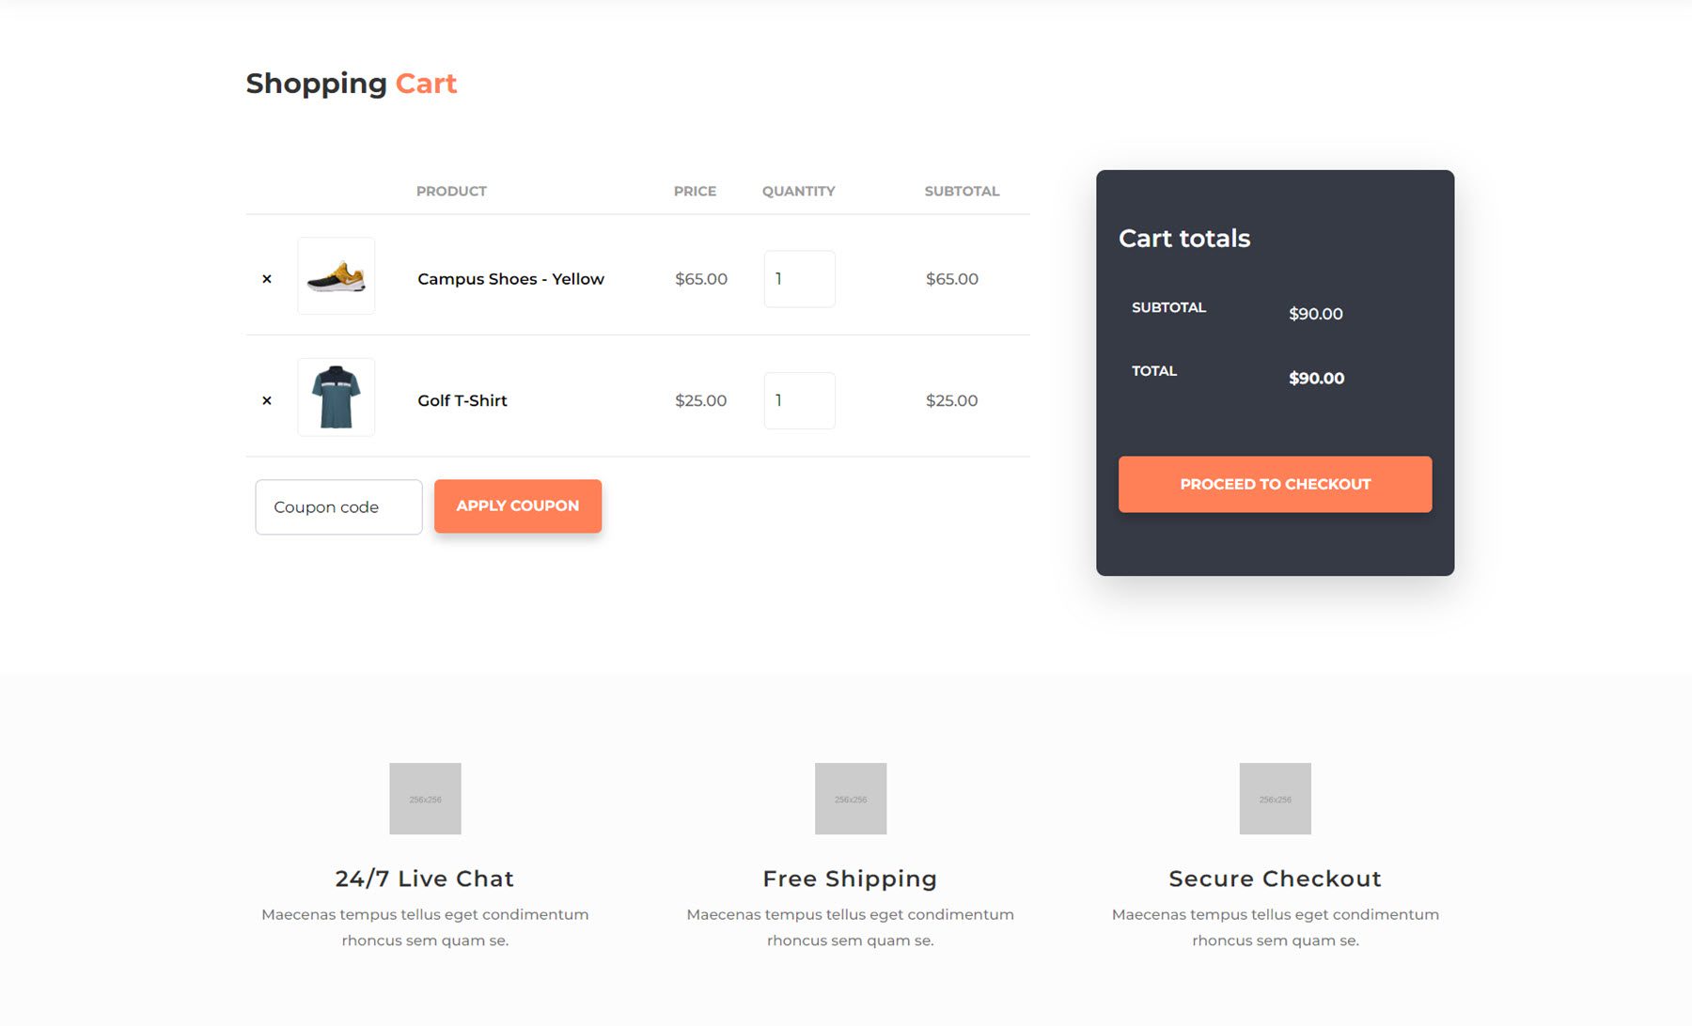
Task: Click the Cart totals panel heading
Action: [x=1183, y=238]
